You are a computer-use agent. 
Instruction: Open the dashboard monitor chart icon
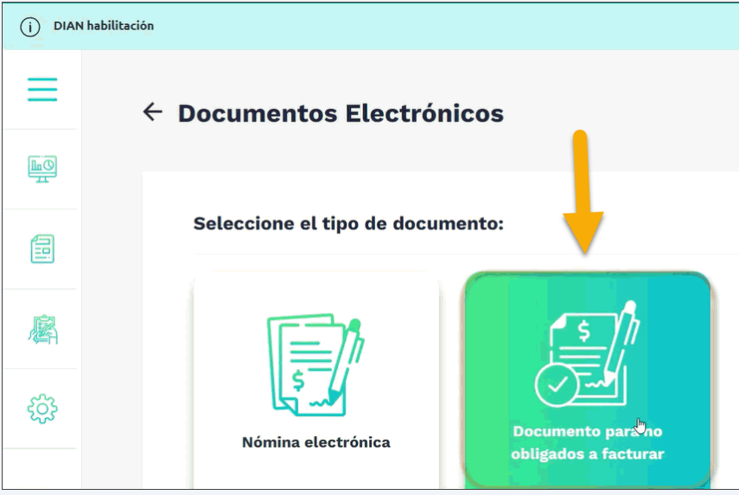(x=42, y=169)
